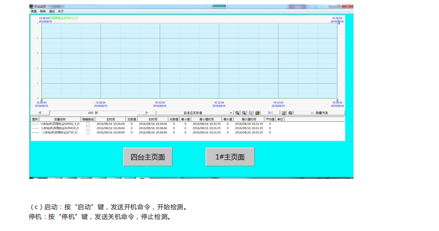Click minimum-value time cell in TSP_D row
The height and width of the screenshot is (231, 439).
tap(207, 133)
